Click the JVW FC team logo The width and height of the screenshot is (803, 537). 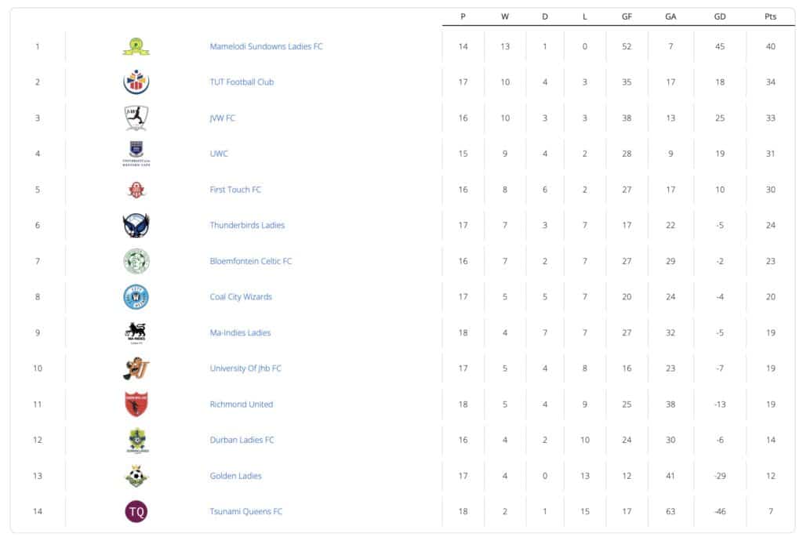click(x=136, y=118)
